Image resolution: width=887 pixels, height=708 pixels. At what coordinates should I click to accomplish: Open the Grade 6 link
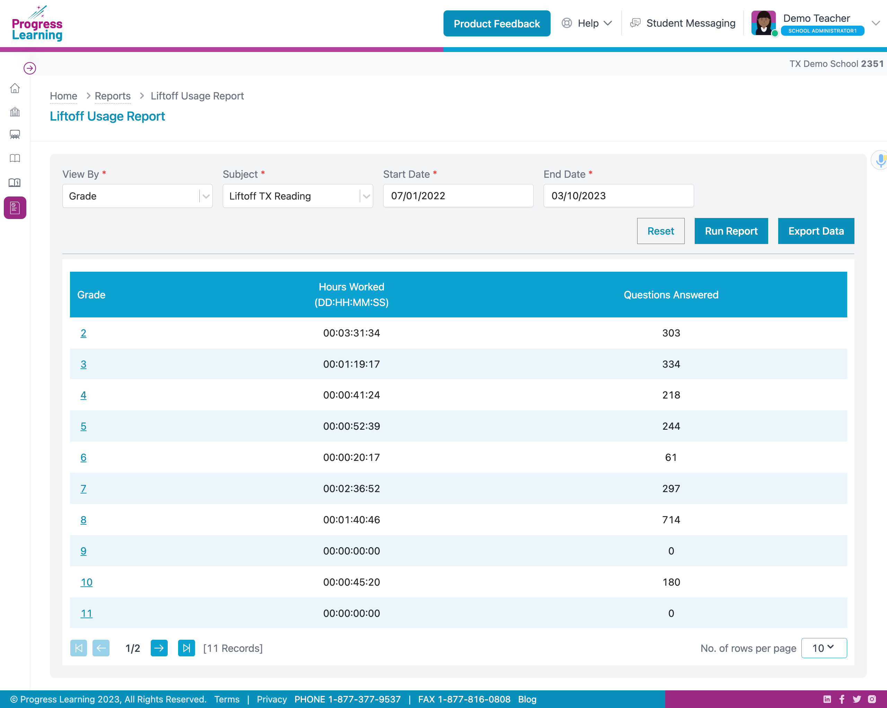point(84,457)
